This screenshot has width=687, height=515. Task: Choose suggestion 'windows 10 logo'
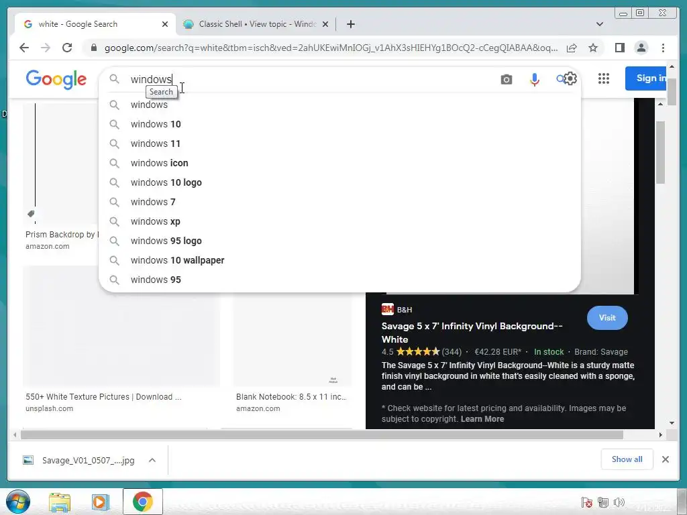click(x=339, y=182)
